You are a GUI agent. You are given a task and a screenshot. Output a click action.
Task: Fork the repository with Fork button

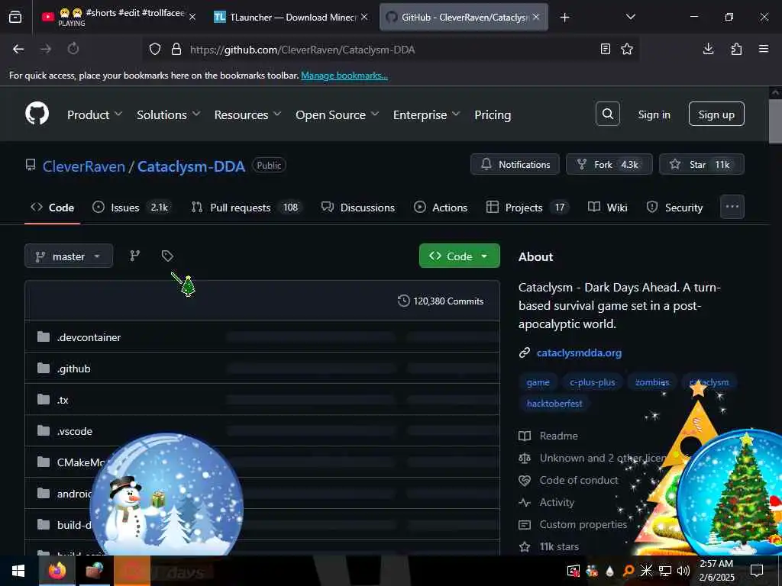tap(609, 165)
